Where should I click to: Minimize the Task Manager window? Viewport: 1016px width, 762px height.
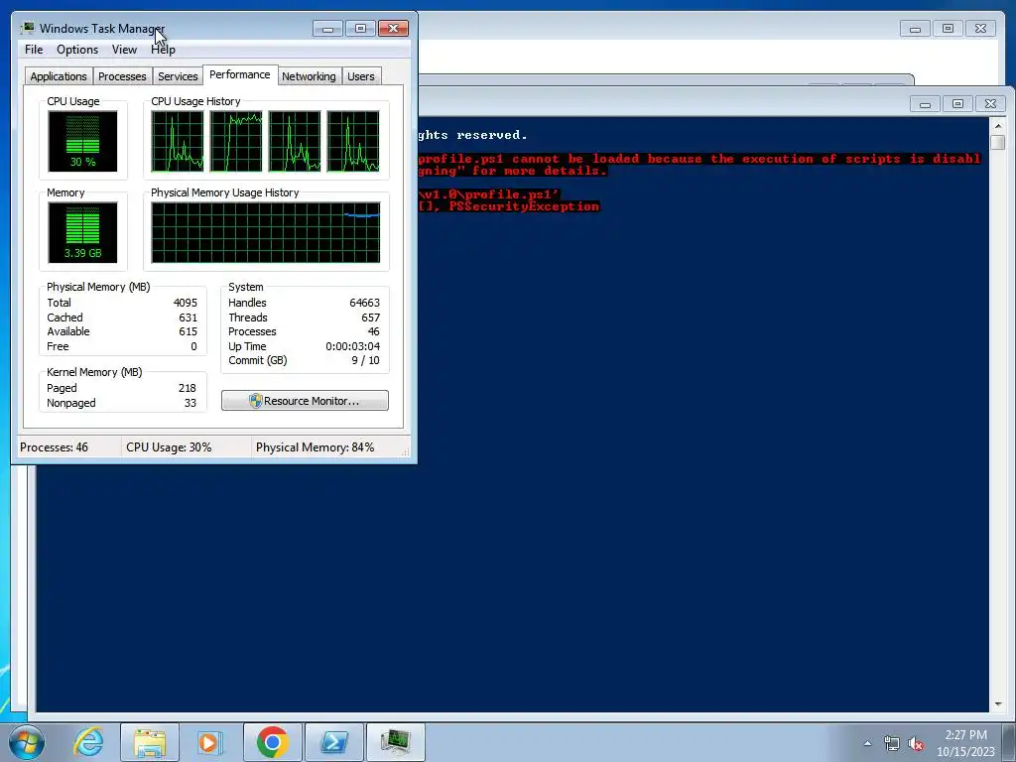click(327, 29)
